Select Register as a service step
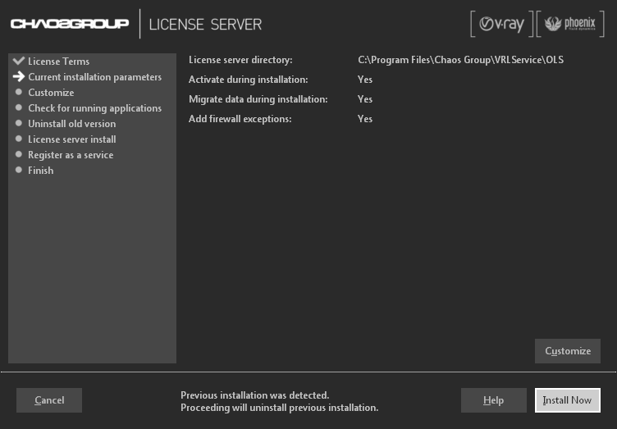The image size is (617, 429). coord(71,155)
